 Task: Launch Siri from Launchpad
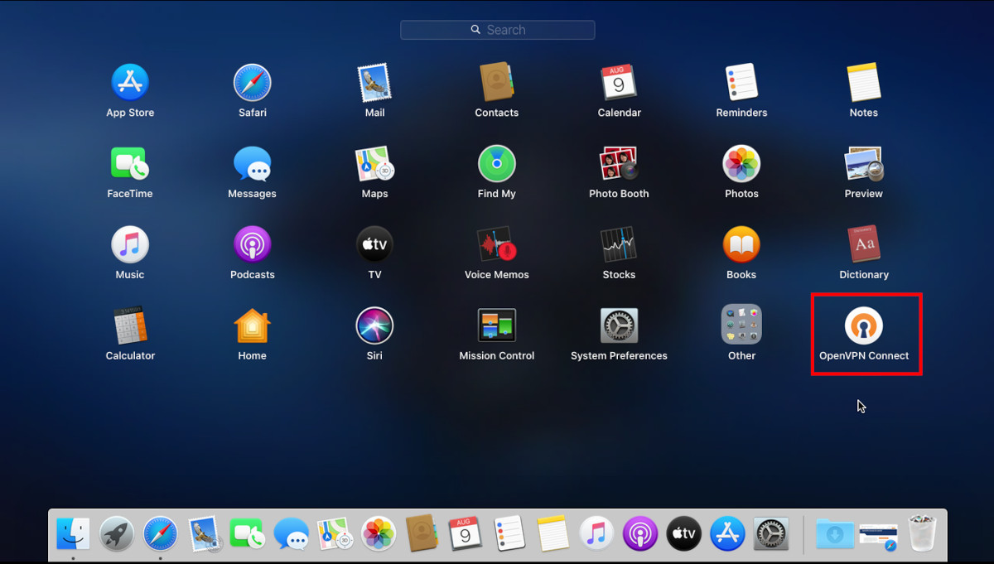pyautogui.click(x=374, y=326)
